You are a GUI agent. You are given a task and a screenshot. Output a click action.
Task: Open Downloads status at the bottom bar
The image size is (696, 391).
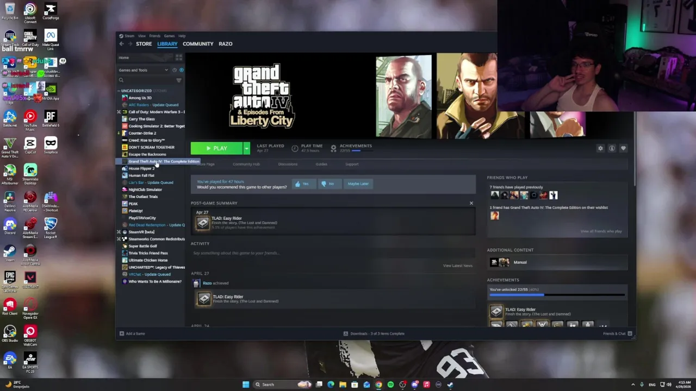[374, 333]
